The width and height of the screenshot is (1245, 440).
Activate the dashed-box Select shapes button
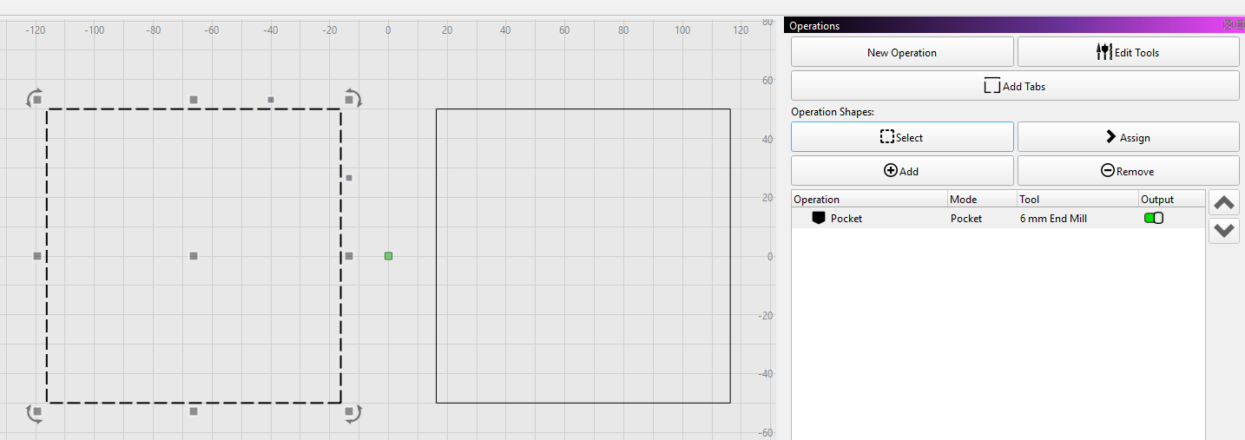(x=901, y=137)
